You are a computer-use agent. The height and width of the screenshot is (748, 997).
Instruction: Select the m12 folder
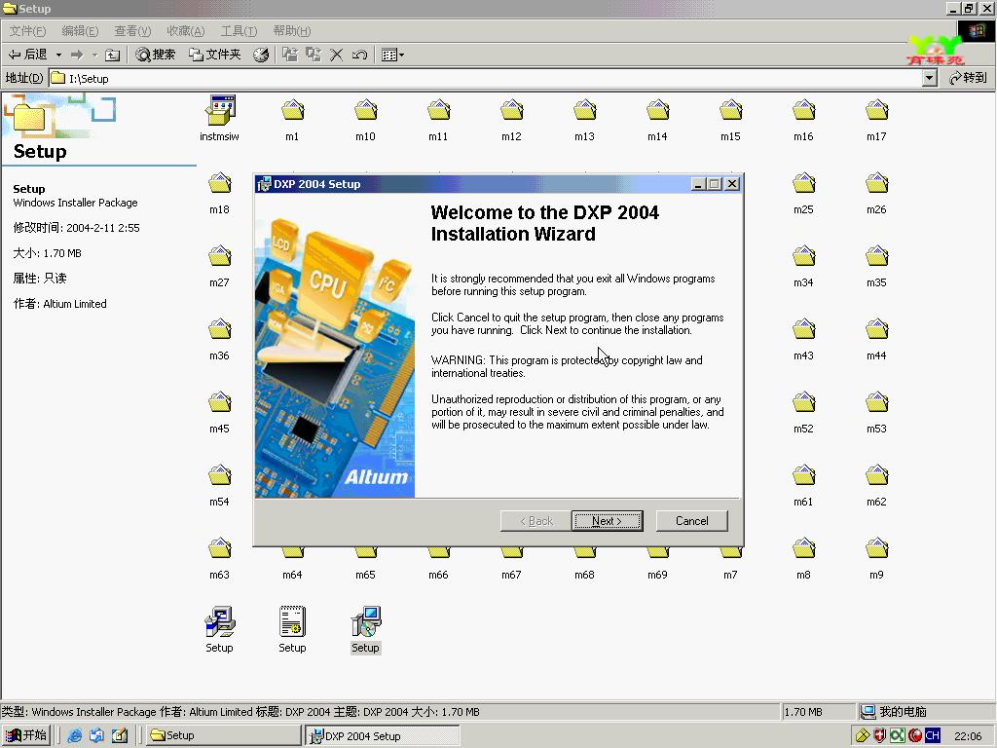pos(512,119)
